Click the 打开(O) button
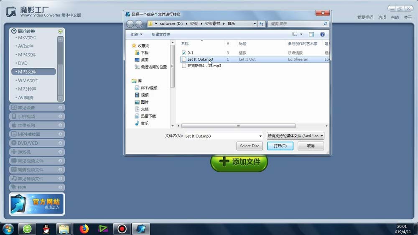Screen dimensions: 418x235 (280, 146)
